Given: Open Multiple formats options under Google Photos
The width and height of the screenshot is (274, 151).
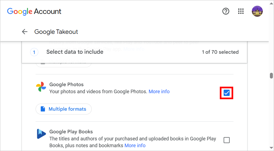Looking at the screenshot, I should click(x=64, y=109).
